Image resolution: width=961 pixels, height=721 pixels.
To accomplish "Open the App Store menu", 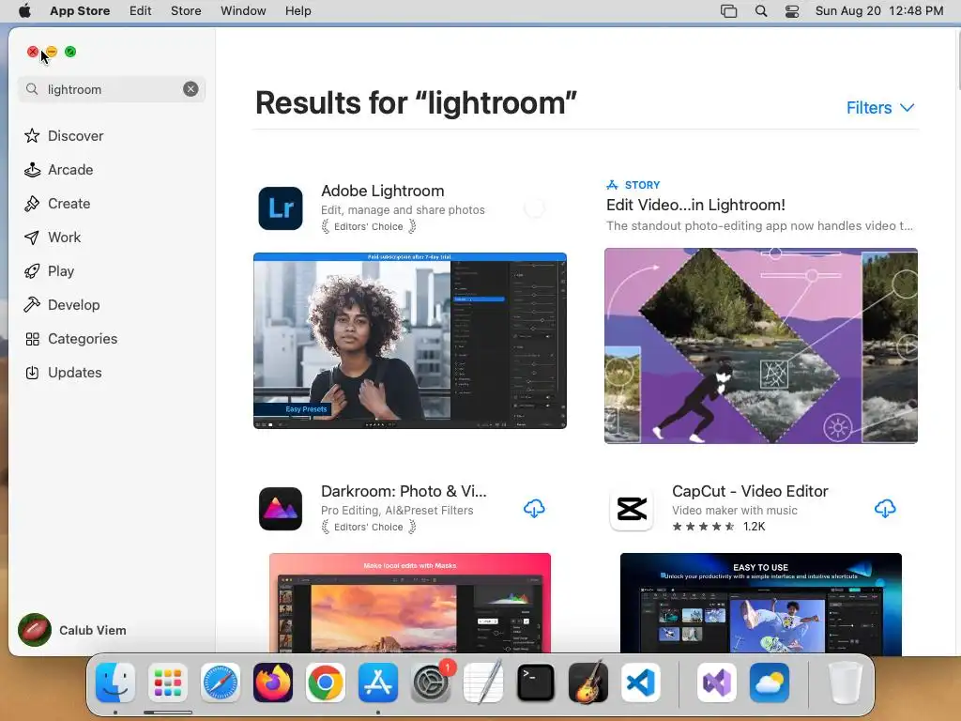I will tap(80, 10).
